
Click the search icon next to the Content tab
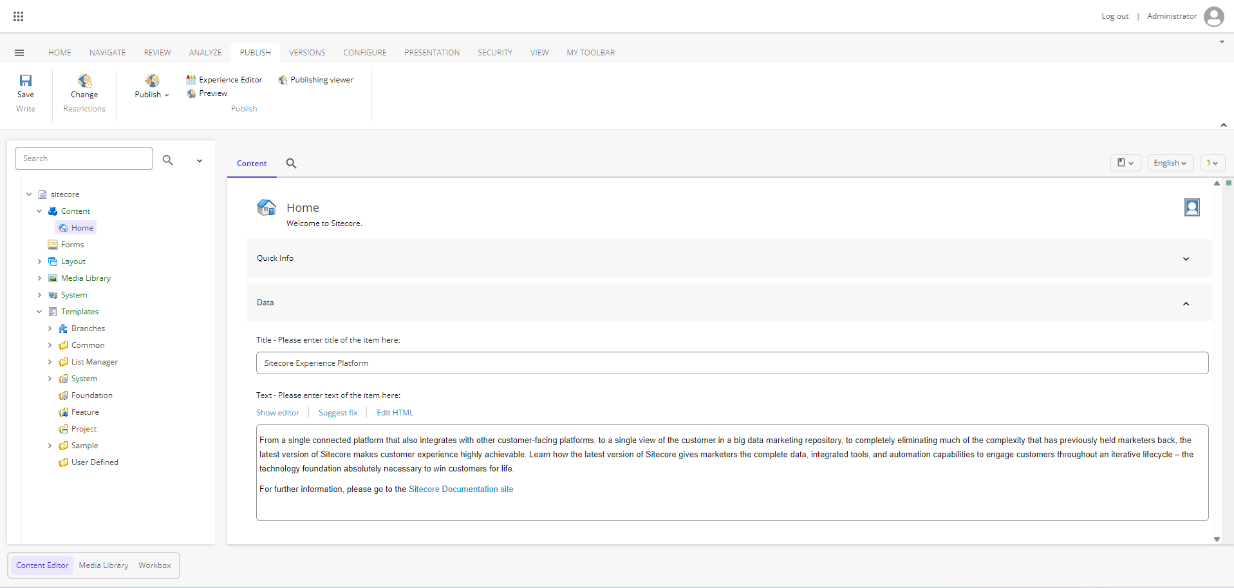pos(292,164)
